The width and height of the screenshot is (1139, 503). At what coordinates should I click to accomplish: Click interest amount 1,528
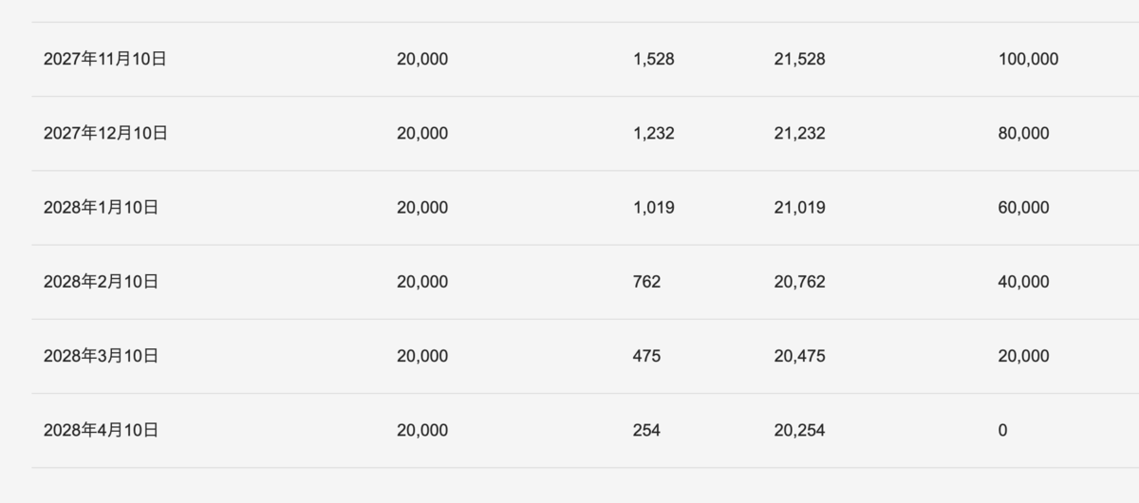click(x=653, y=59)
